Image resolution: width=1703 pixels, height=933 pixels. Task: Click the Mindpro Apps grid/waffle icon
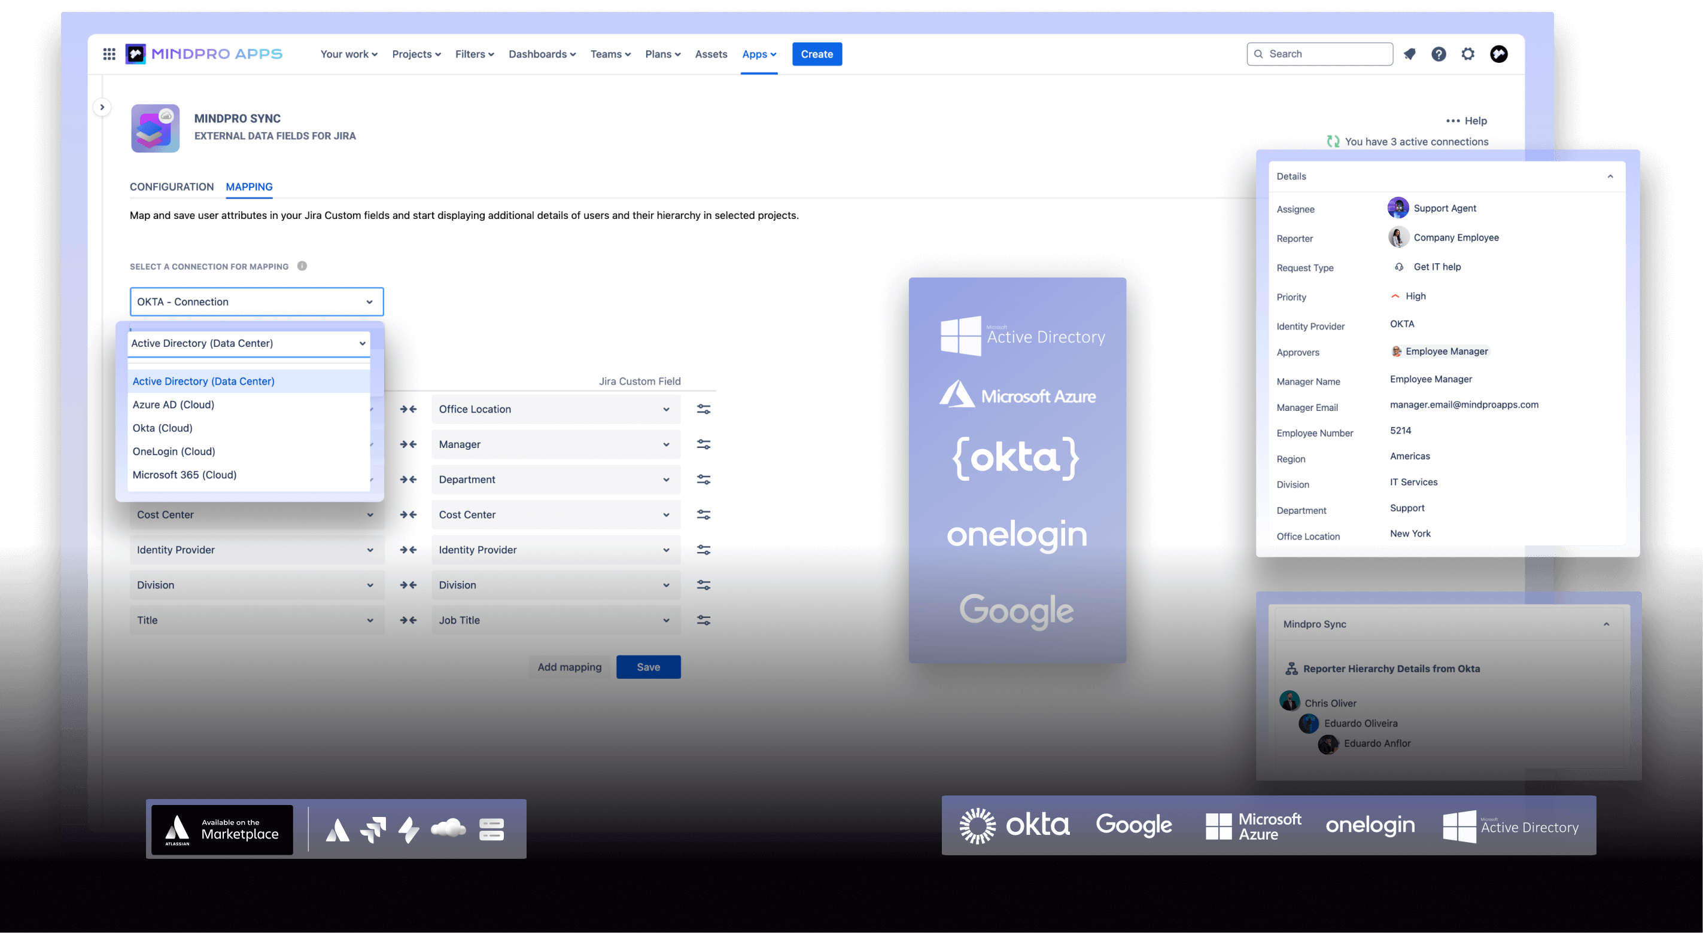[110, 54]
